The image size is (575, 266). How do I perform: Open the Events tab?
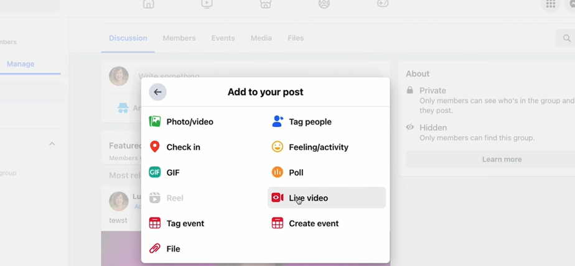tap(223, 38)
